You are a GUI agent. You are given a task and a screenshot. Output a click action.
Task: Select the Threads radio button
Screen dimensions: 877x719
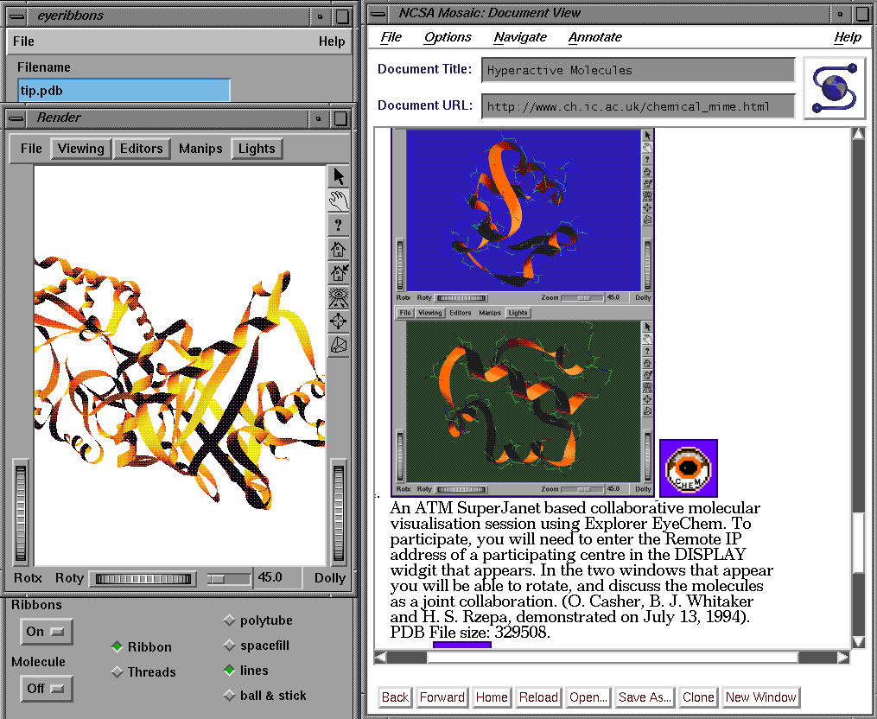(118, 672)
